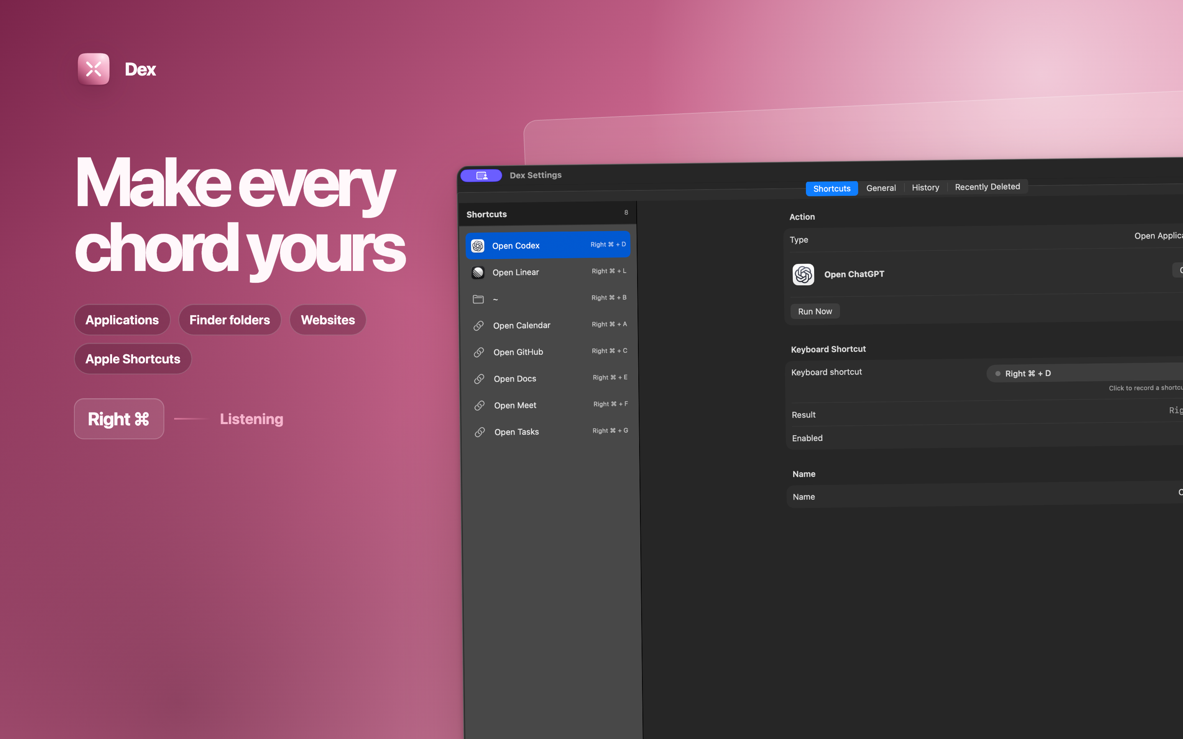Click the link icon beside Open GitHub
This screenshot has height=739, width=1183.
tap(479, 352)
